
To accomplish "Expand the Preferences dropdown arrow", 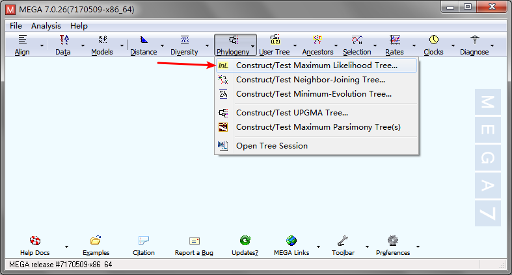I will tap(418, 247).
